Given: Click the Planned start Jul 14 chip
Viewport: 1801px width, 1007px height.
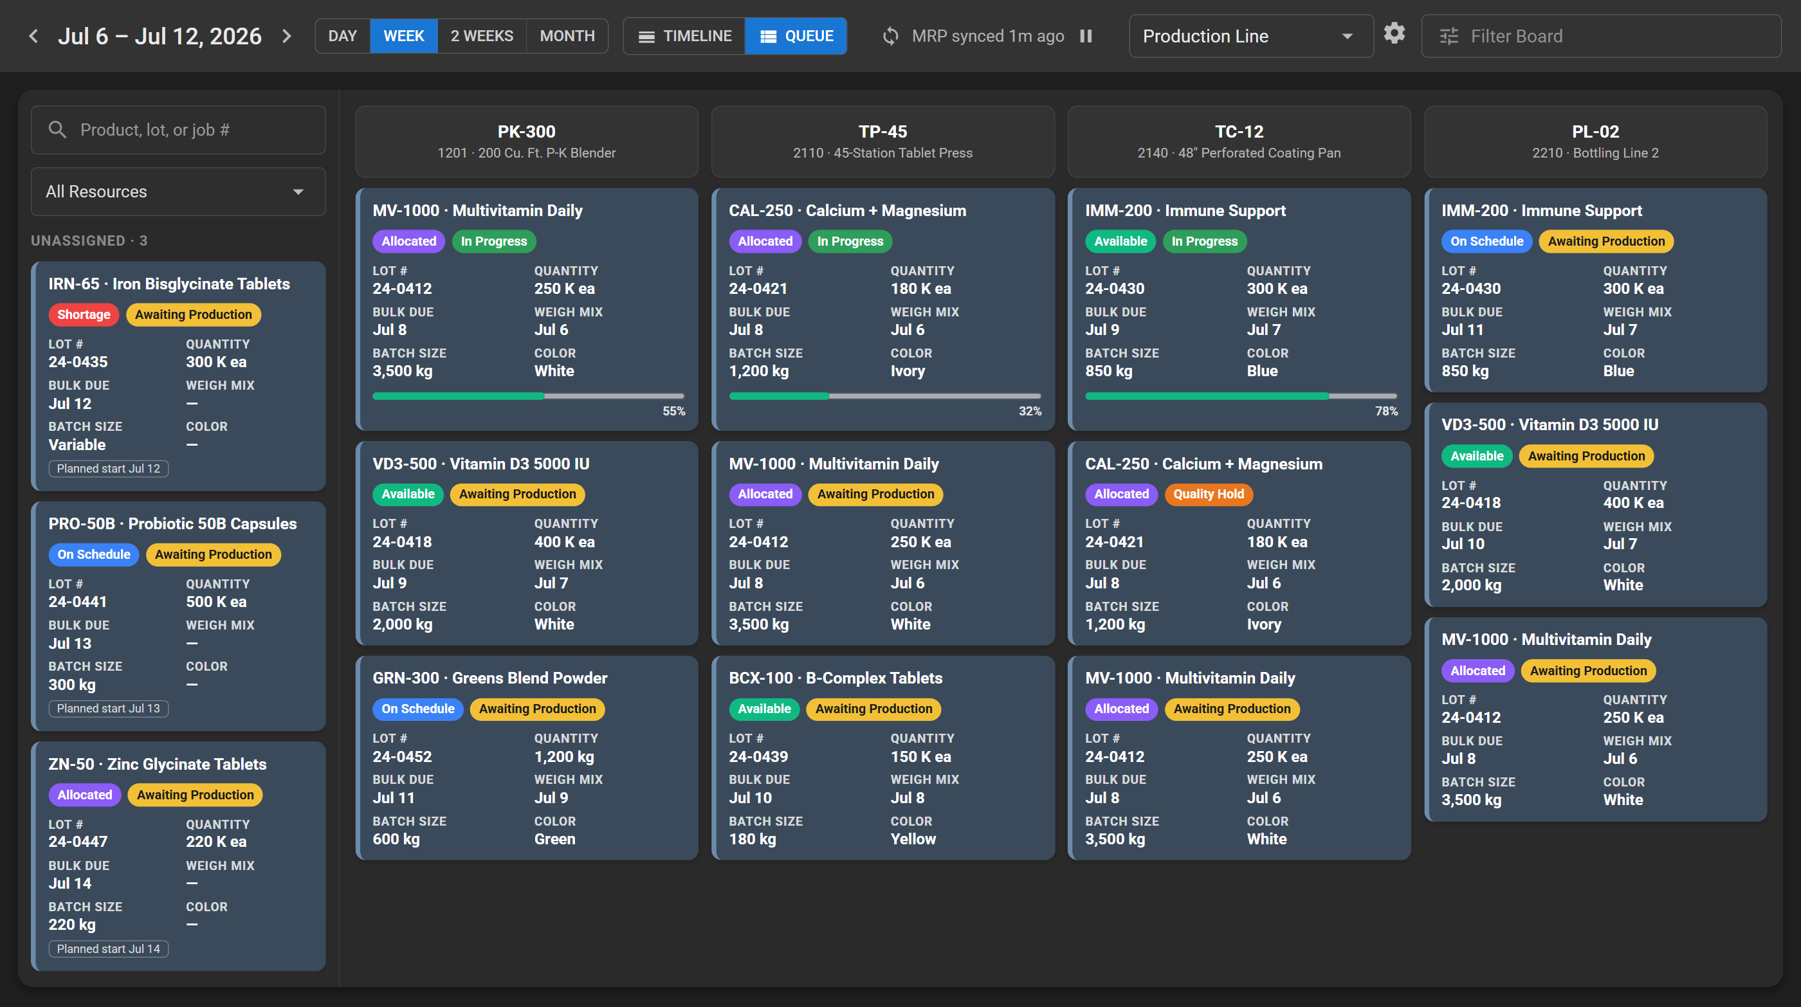Looking at the screenshot, I should 108,948.
